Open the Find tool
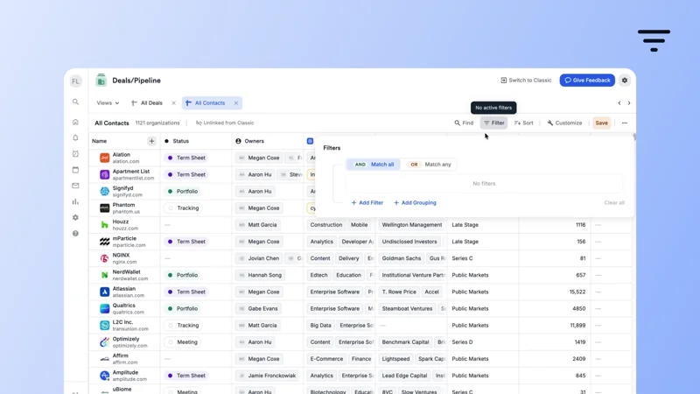The height and width of the screenshot is (394, 700). click(x=464, y=123)
